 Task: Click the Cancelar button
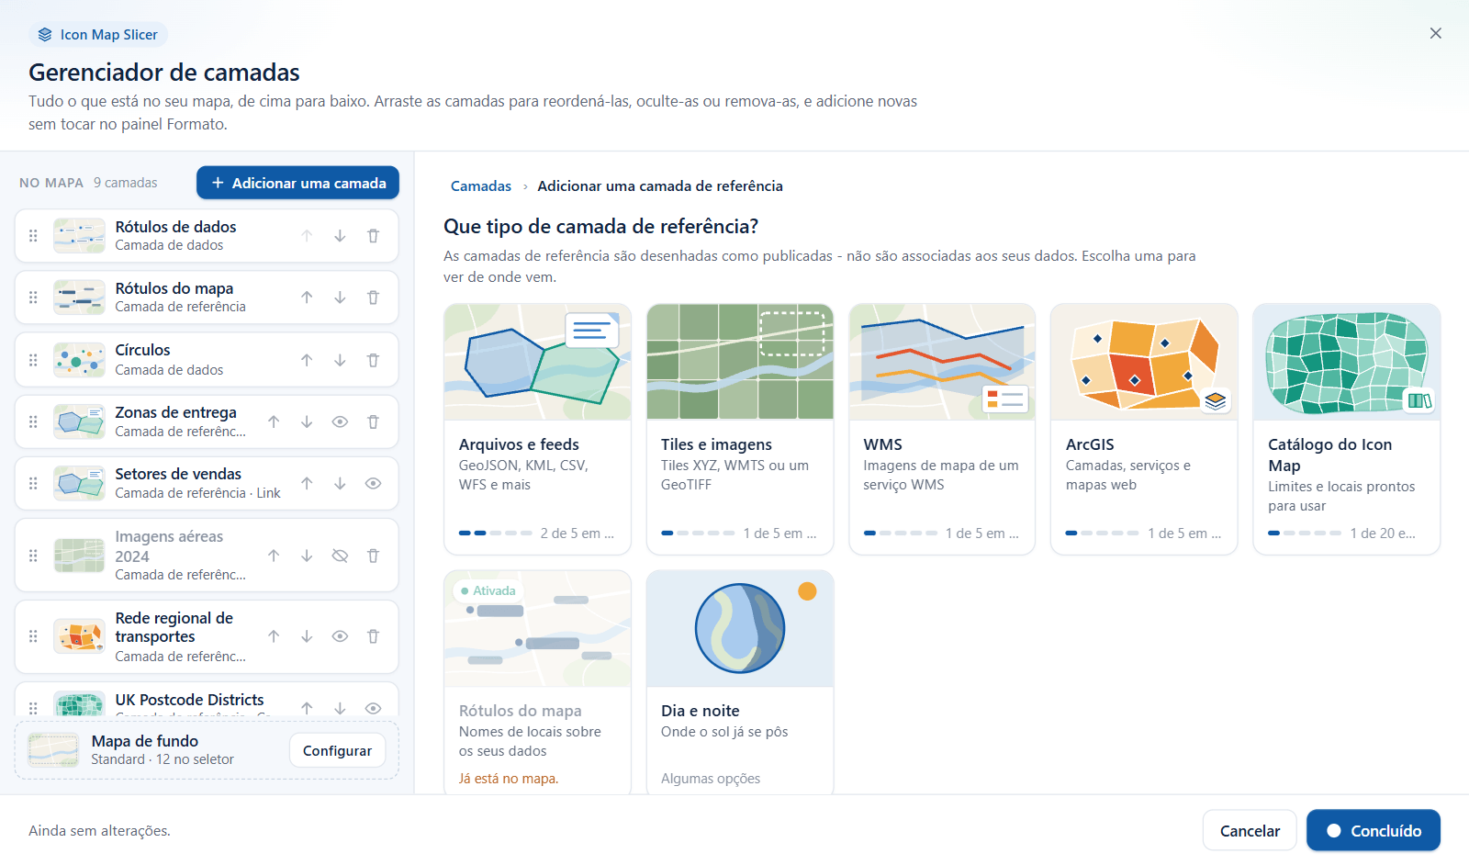click(1250, 830)
